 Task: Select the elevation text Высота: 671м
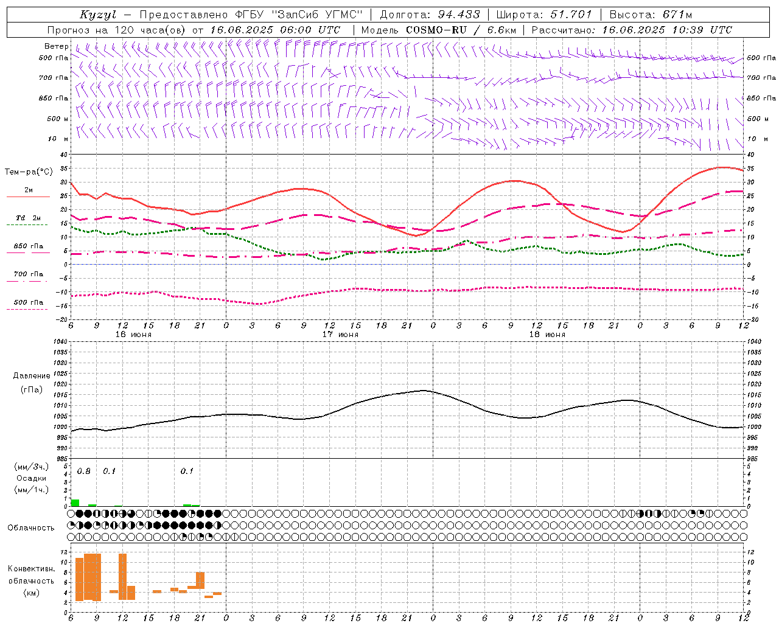[651, 15]
